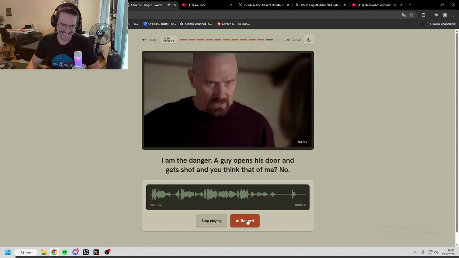Click the Stop playing button
The height and width of the screenshot is (258, 459).
212,221
